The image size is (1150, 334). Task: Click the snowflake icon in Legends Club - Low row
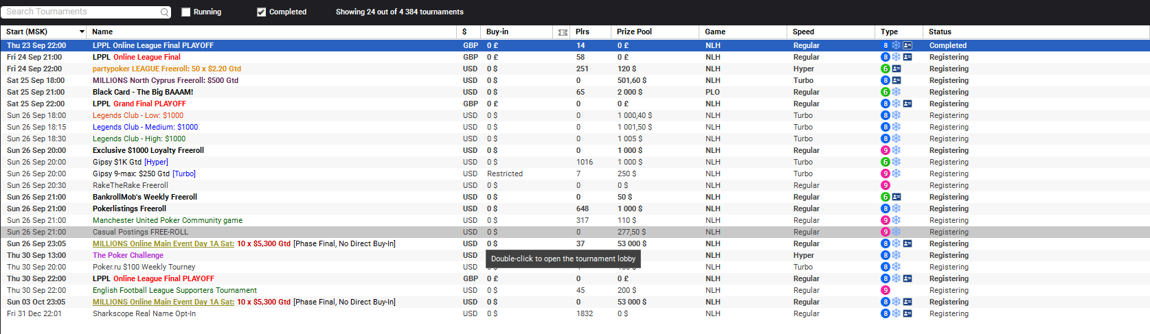(x=896, y=115)
